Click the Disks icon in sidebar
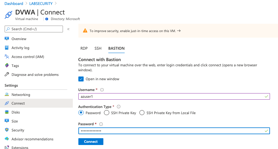The height and width of the screenshot is (149, 278). [7, 112]
